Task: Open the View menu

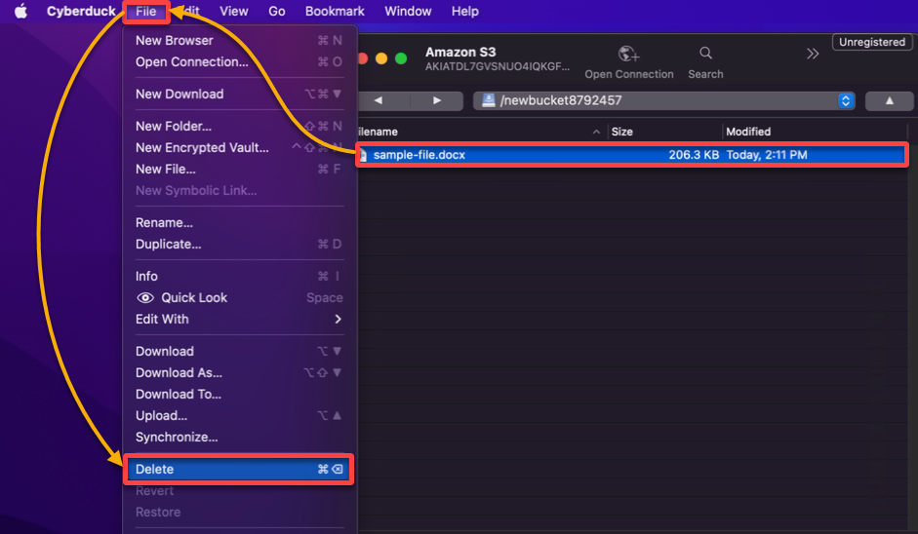Action: coord(233,11)
